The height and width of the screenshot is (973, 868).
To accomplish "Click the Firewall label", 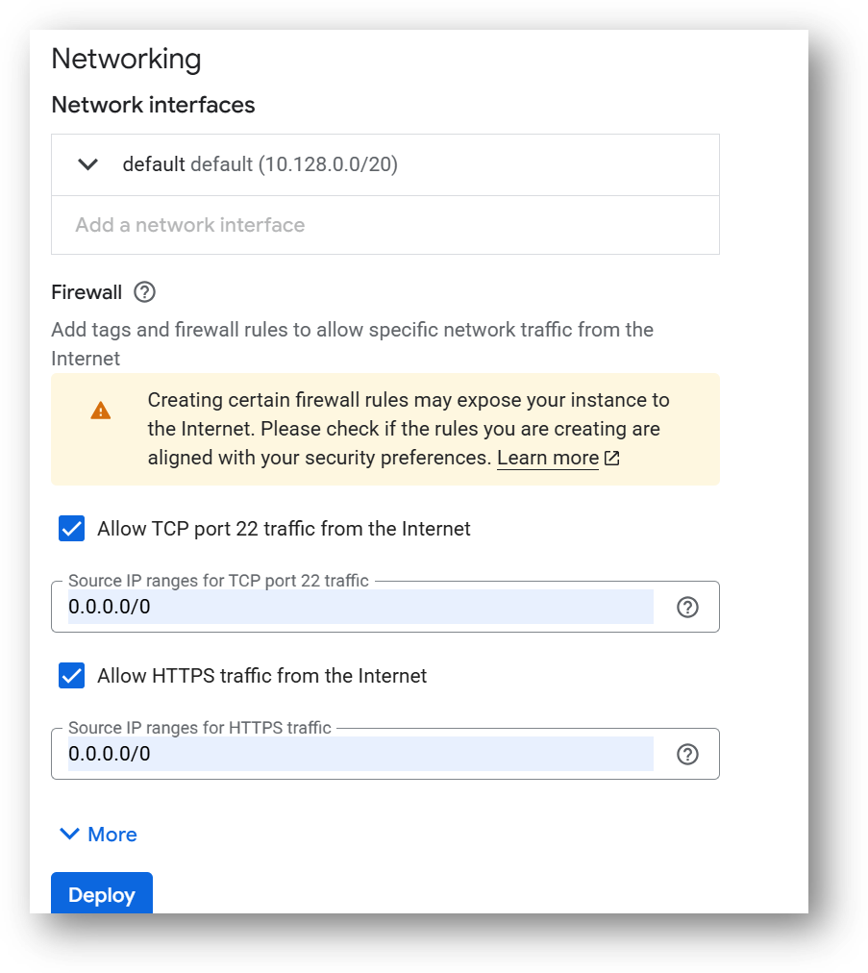I will (x=87, y=292).
